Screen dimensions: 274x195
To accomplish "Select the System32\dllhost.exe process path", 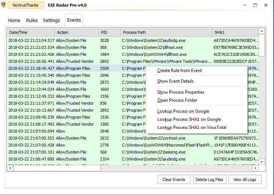I will coord(152,47).
